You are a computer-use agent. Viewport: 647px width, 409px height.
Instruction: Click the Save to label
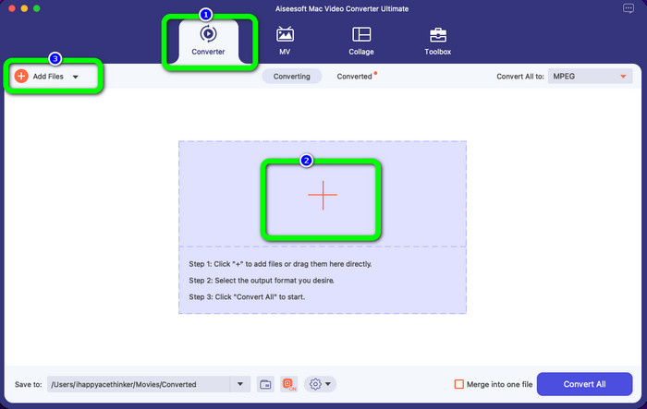(x=28, y=384)
